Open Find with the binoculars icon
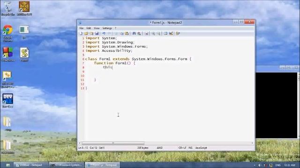300x168 pixels. (x=134, y=34)
